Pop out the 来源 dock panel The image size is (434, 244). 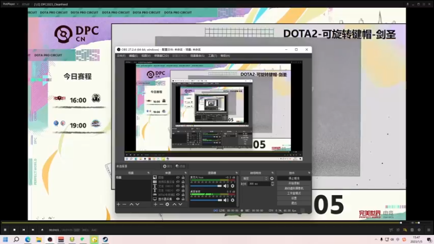tap(186, 173)
